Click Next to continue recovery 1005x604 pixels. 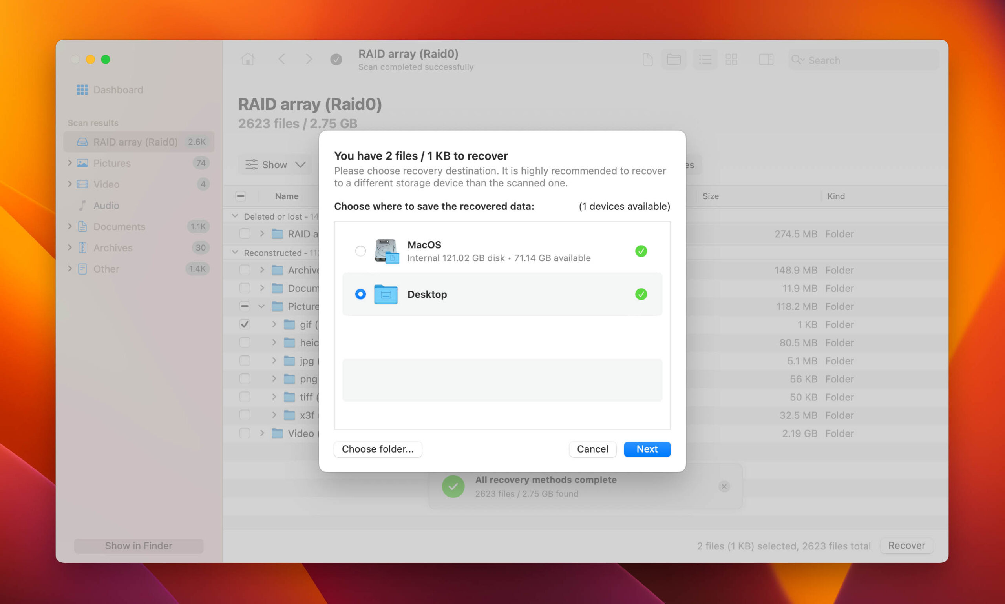(x=647, y=449)
